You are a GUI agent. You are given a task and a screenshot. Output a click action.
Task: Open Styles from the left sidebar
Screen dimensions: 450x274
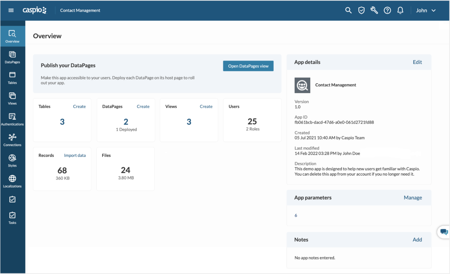pyautogui.click(x=12, y=160)
